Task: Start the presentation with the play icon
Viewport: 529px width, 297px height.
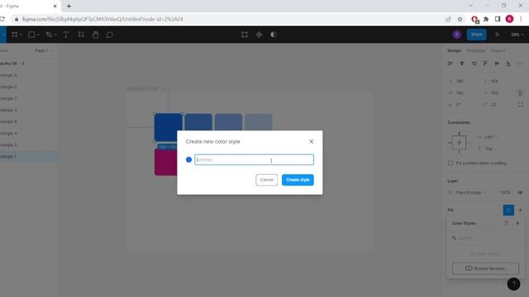Action: [x=498, y=35]
